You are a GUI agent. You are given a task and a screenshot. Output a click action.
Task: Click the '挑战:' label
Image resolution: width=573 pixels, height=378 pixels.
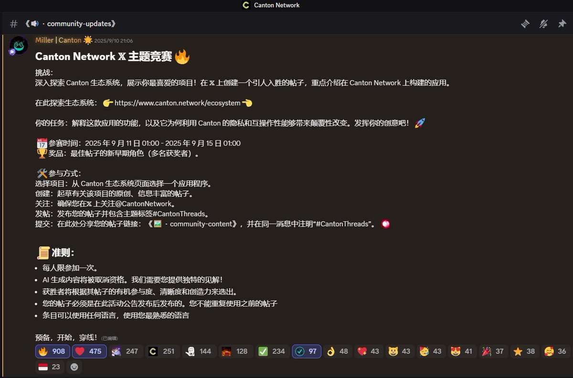(x=44, y=73)
